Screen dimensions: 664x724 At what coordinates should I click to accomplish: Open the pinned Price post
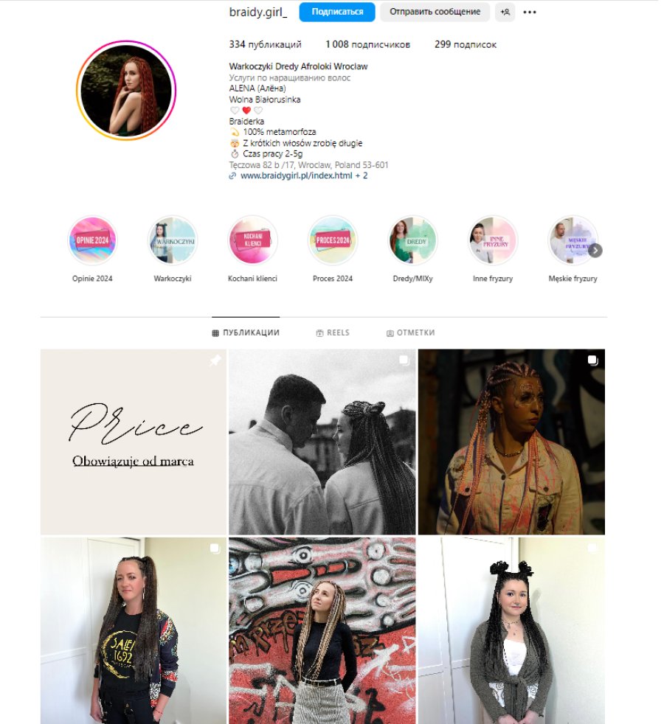coord(134,442)
